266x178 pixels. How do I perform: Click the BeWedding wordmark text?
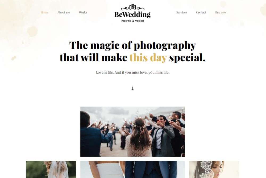tap(132, 15)
